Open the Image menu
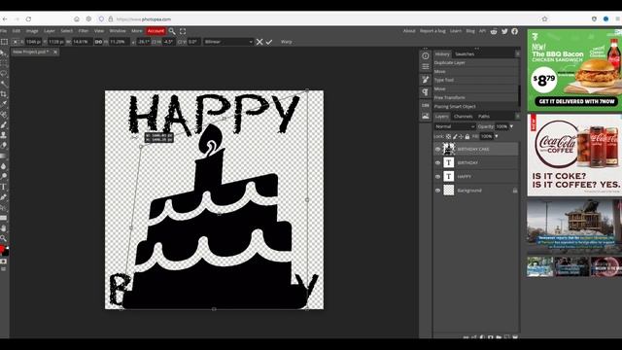The image size is (622, 350). point(32,31)
